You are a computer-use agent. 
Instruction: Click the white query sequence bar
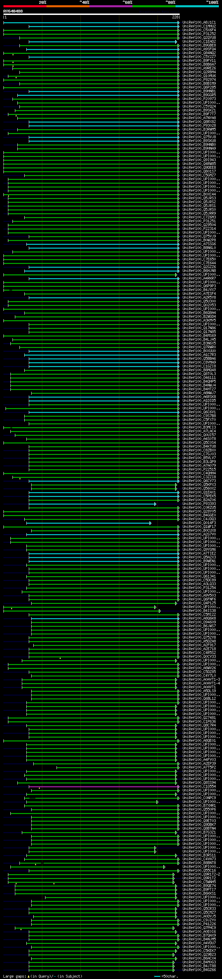pyautogui.click(x=92, y=14)
